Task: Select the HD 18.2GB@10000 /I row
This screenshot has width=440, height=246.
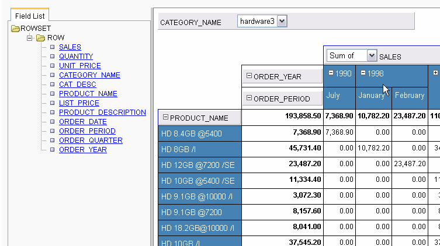Action: click(200, 228)
